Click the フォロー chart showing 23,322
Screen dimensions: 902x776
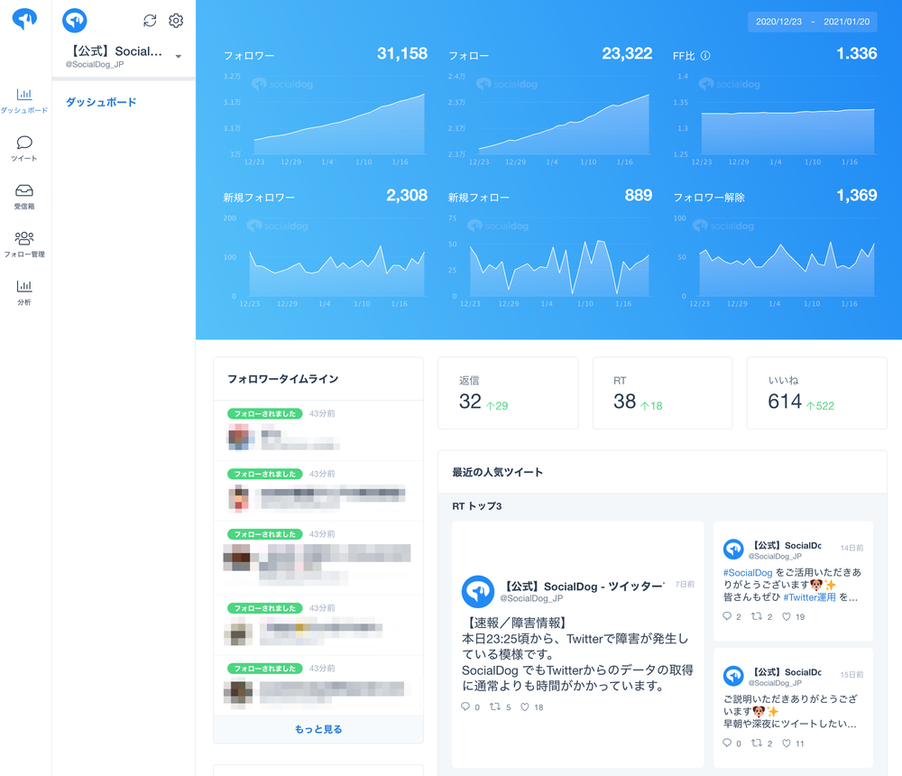550,106
